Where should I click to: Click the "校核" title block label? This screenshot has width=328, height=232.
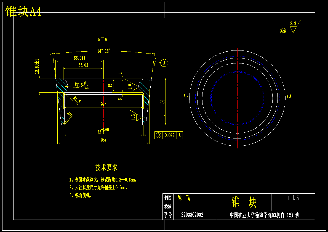(x=168, y=207)
